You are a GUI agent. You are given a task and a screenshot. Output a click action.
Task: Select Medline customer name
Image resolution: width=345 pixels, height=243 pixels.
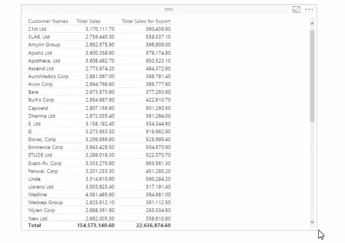(38, 195)
